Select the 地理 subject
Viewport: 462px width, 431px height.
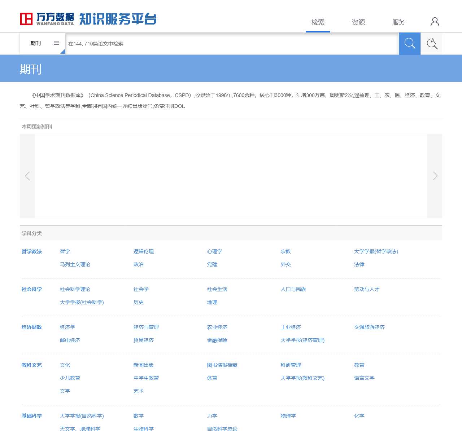[x=212, y=303]
